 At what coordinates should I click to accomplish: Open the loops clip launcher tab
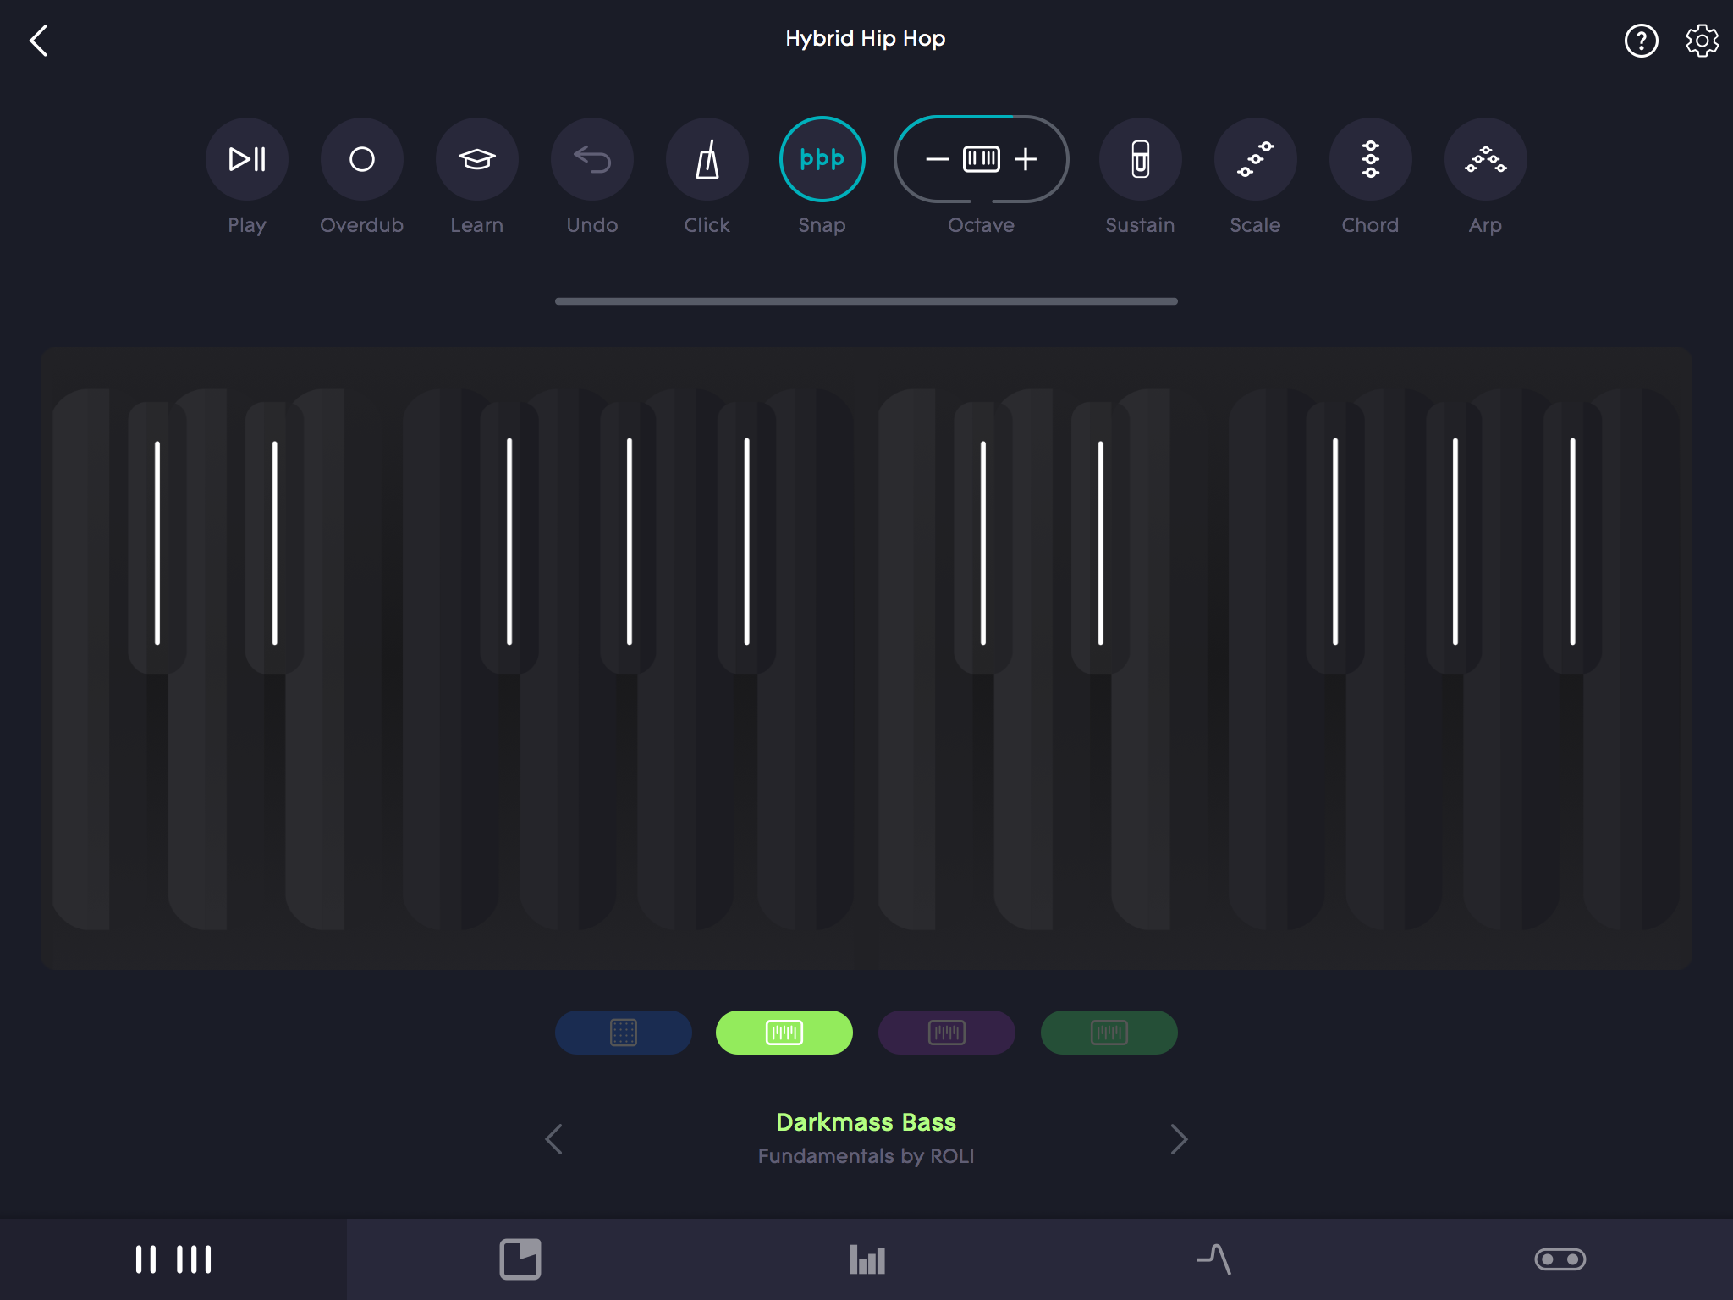coord(520,1259)
